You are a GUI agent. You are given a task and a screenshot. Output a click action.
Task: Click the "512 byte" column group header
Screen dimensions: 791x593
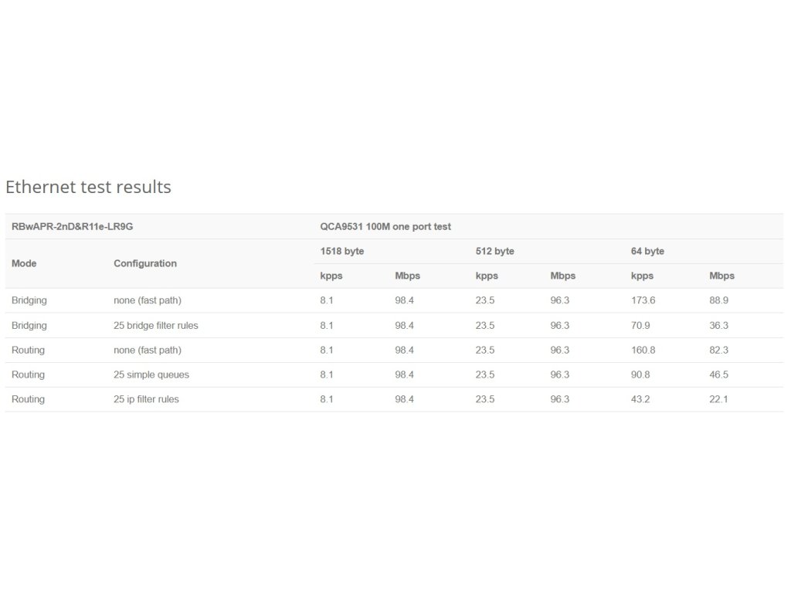pos(494,251)
